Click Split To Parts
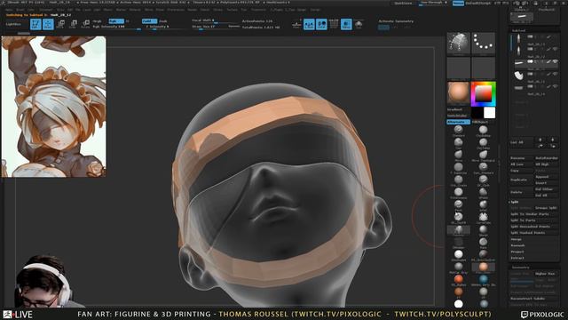This screenshot has height=320, width=568. coord(534,220)
